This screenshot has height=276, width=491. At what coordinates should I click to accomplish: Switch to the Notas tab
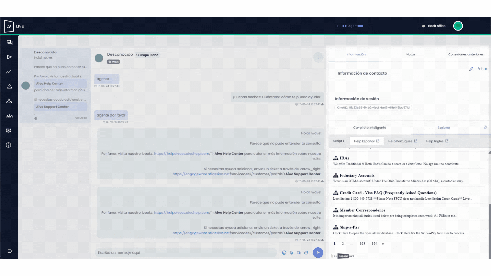point(411,54)
